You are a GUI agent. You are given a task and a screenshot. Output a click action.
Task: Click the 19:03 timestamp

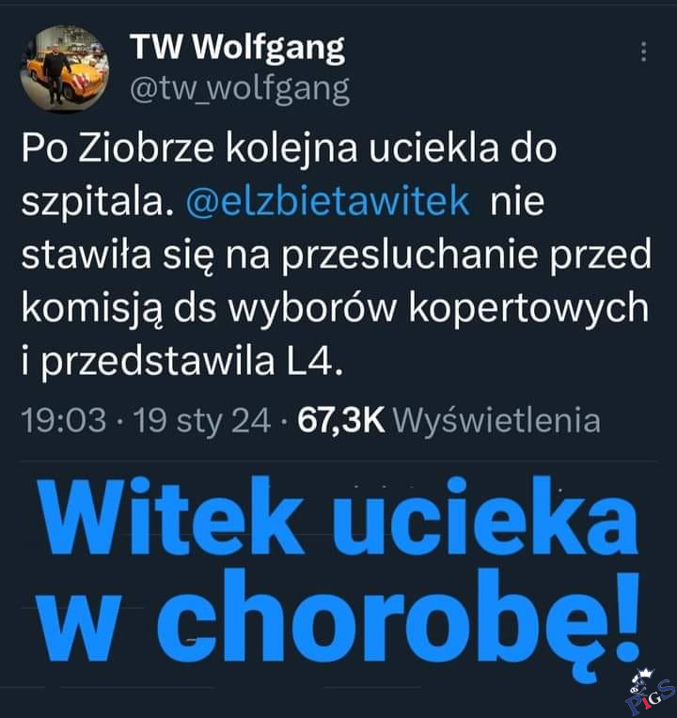(x=64, y=420)
